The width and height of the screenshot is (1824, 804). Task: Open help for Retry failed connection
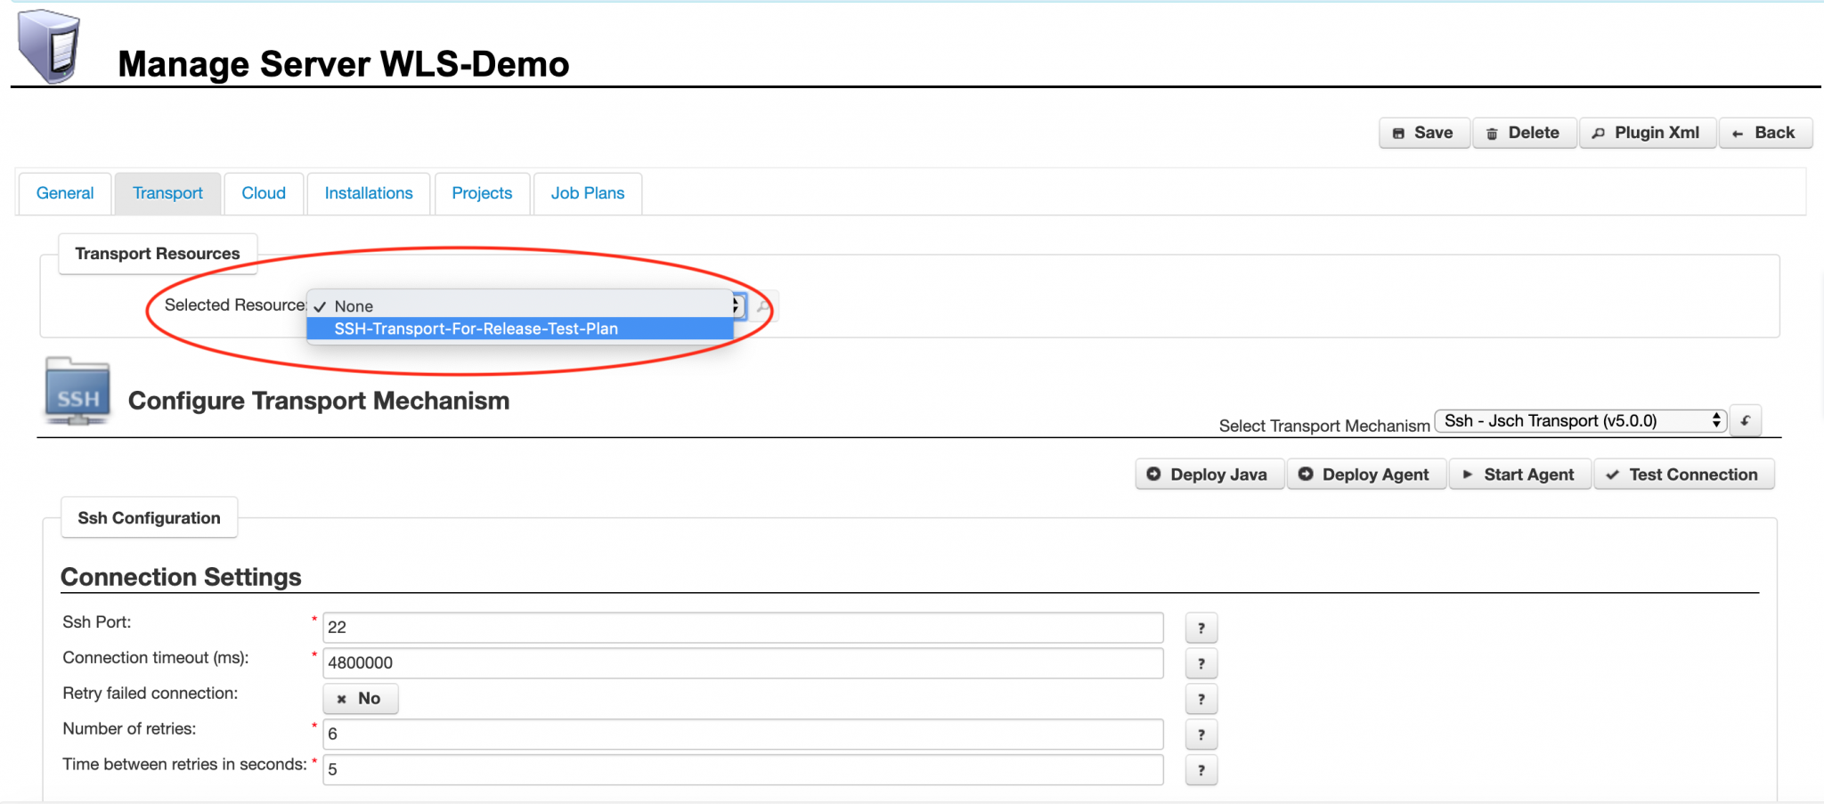pyautogui.click(x=1201, y=699)
